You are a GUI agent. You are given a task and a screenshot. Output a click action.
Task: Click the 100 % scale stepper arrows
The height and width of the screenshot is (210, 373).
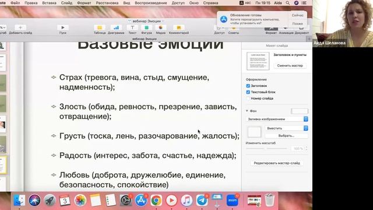[x=307, y=148]
